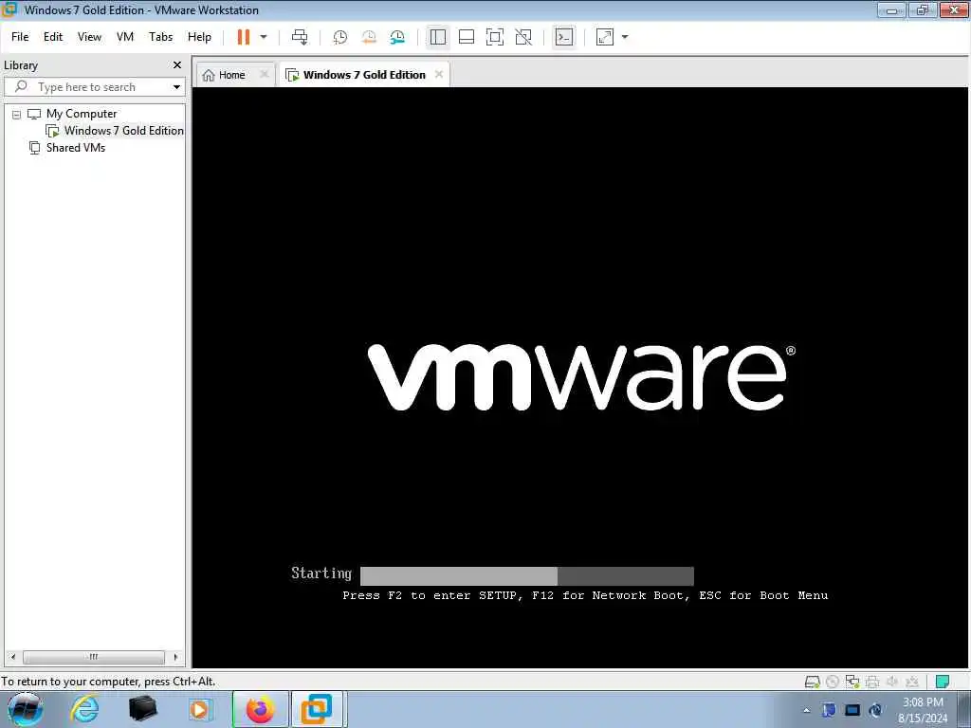The height and width of the screenshot is (728, 971).
Task: Close the Windows 7 Gold Edition tab
Action: point(439,74)
